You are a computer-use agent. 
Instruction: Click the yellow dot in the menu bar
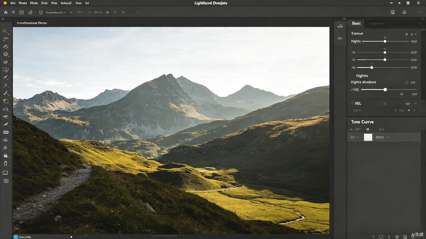pos(5,3)
